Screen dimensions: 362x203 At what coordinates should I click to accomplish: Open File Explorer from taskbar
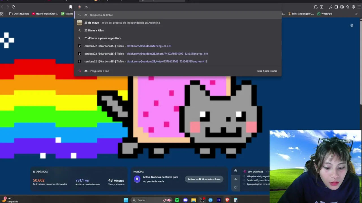tap(194, 200)
